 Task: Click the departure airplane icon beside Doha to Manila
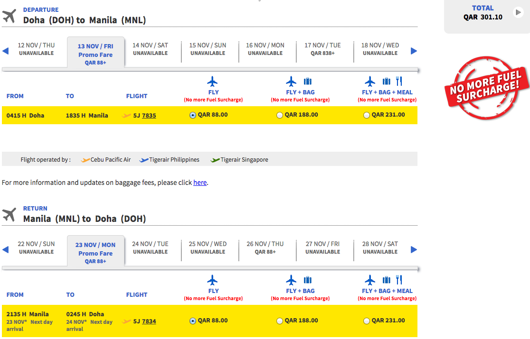[x=9, y=16]
